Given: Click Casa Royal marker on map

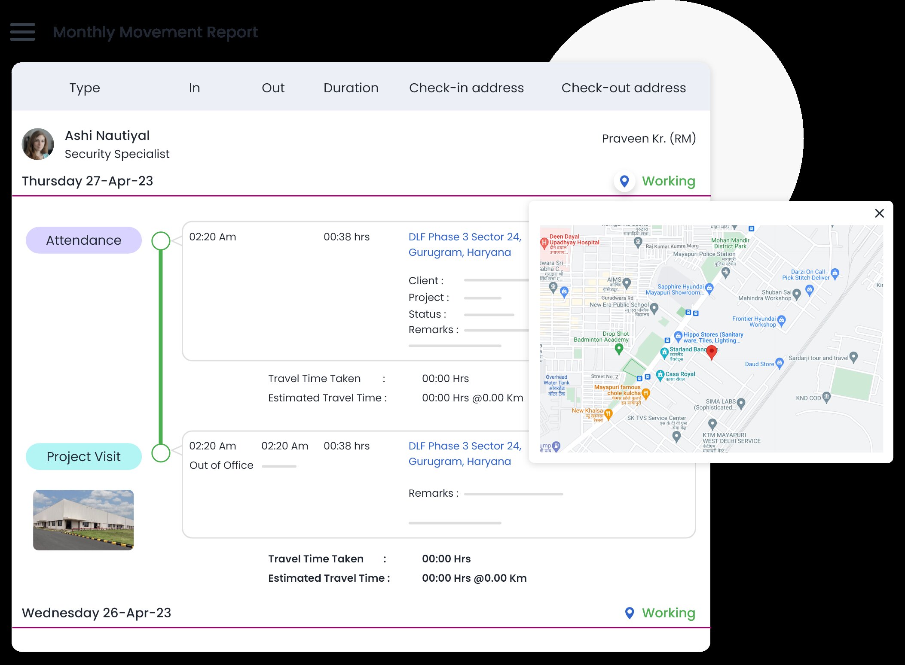Looking at the screenshot, I should pyautogui.click(x=660, y=375).
